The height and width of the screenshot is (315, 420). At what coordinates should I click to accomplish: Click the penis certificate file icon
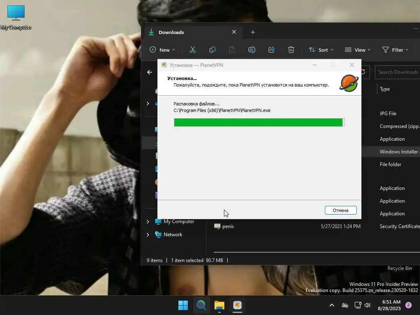pos(217,226)
